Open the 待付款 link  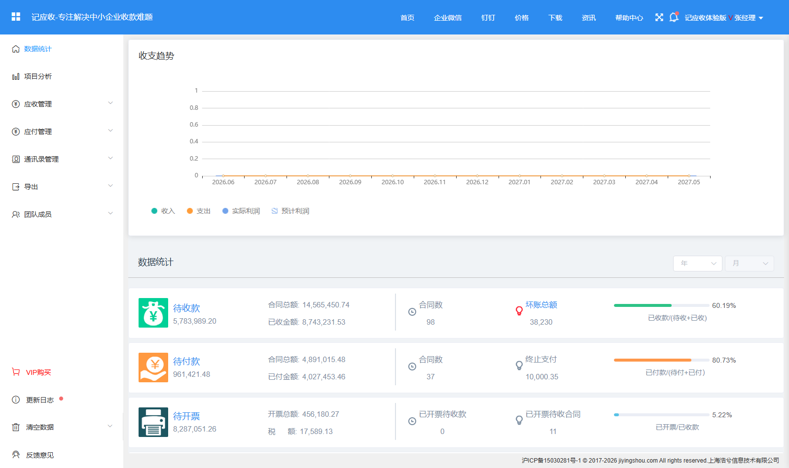click(186, 361)
